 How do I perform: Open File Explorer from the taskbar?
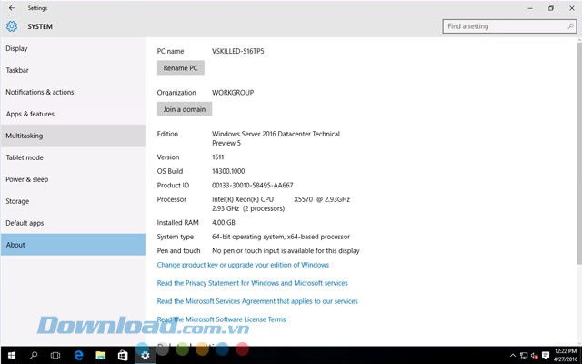(x=100, y=354)
